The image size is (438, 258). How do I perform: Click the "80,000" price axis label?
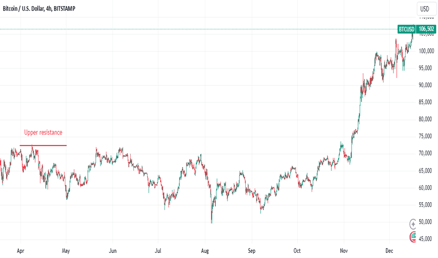click(x=425, y=119)
